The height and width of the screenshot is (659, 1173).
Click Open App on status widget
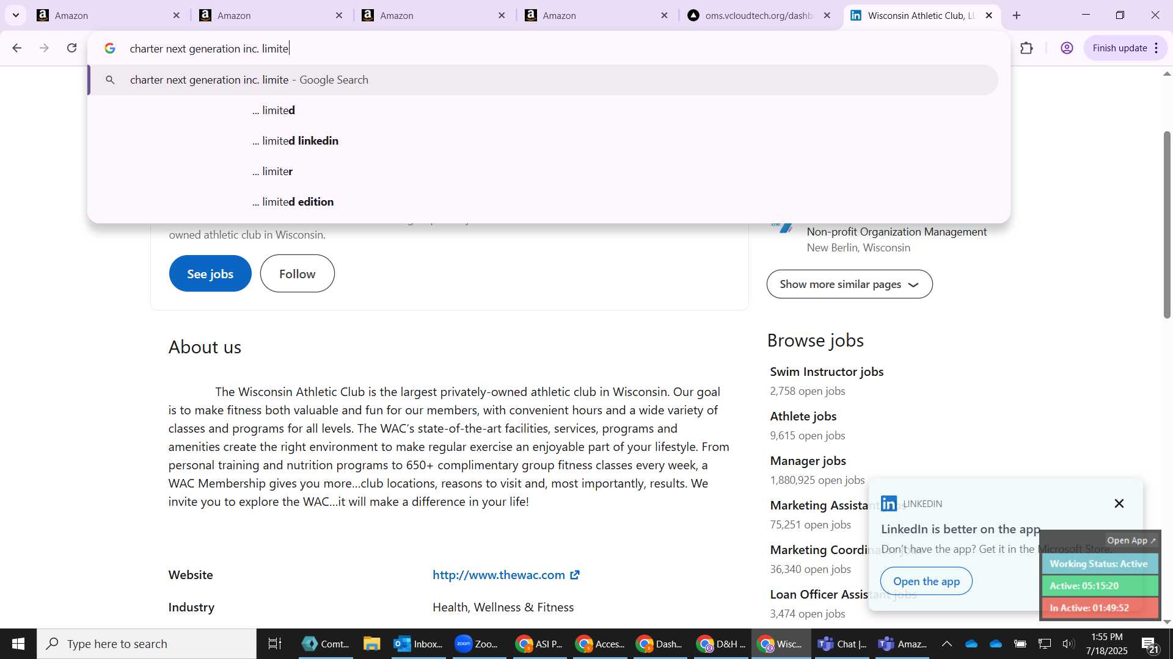pos(1131,541)
